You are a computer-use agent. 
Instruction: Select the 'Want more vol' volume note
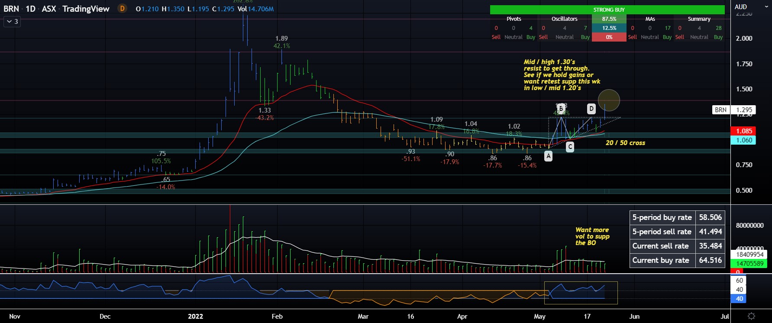pyautogui.click(x=592, y=236)
